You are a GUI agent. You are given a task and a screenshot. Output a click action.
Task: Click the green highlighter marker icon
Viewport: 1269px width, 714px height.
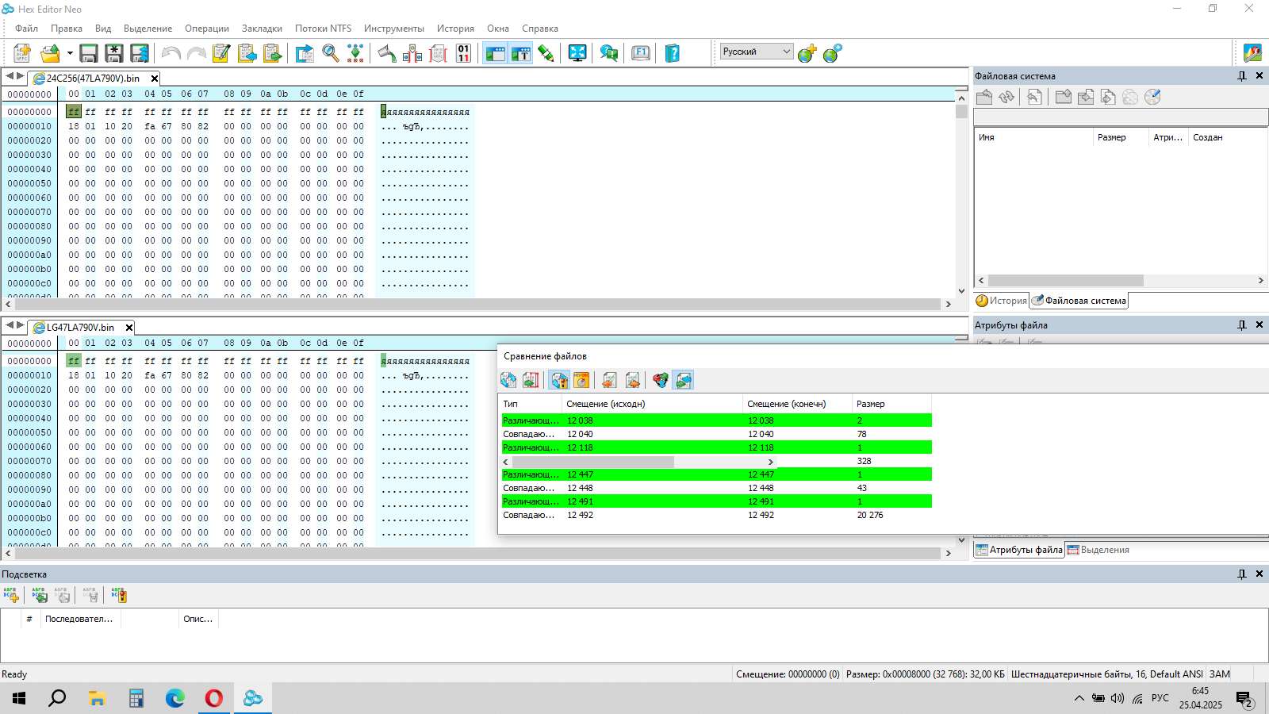point(546,53)
